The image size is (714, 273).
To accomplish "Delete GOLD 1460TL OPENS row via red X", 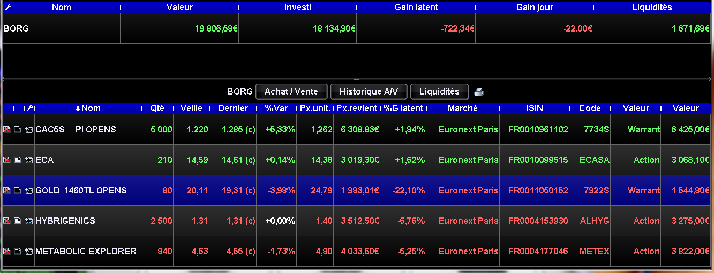I will tap(7, 190).
